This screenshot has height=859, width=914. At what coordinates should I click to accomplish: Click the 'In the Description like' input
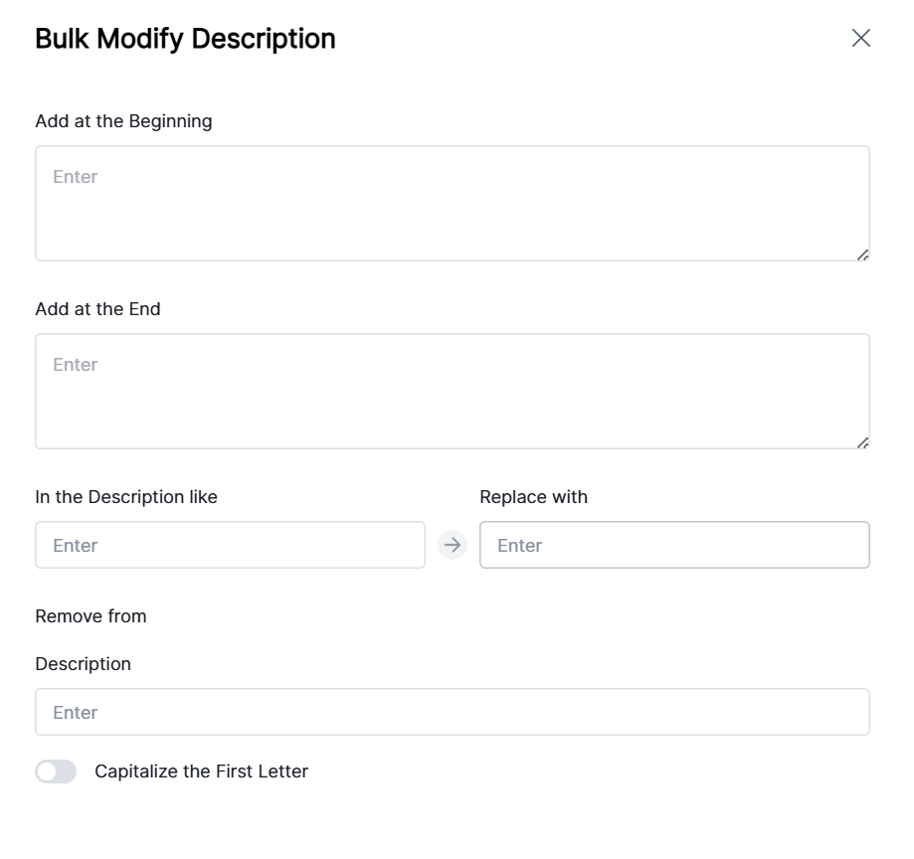(230, 545)
